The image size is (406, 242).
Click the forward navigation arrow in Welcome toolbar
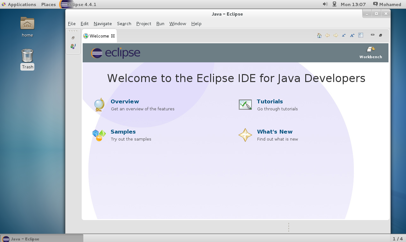click(336, 35)
